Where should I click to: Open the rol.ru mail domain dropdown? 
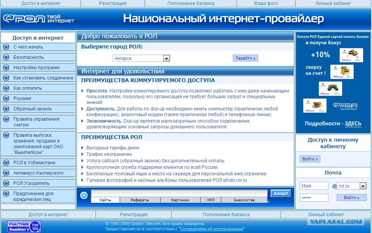[x=352, y=186]
